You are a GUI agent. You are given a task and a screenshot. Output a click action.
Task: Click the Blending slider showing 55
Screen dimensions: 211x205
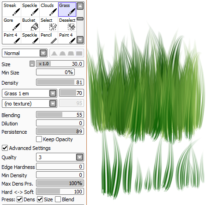point(60,115)
